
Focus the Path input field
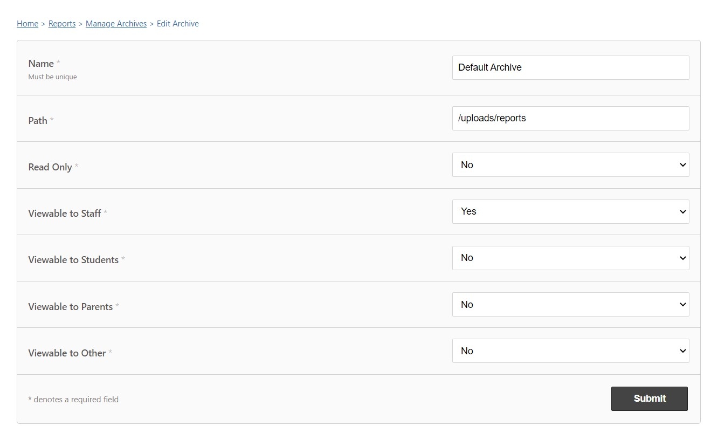(570, 118)
